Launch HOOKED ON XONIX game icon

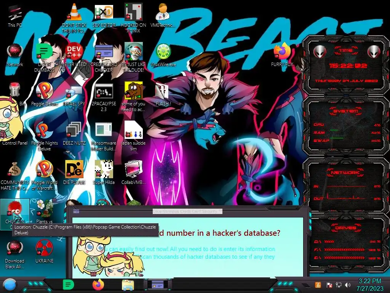(x=134, y=18)
